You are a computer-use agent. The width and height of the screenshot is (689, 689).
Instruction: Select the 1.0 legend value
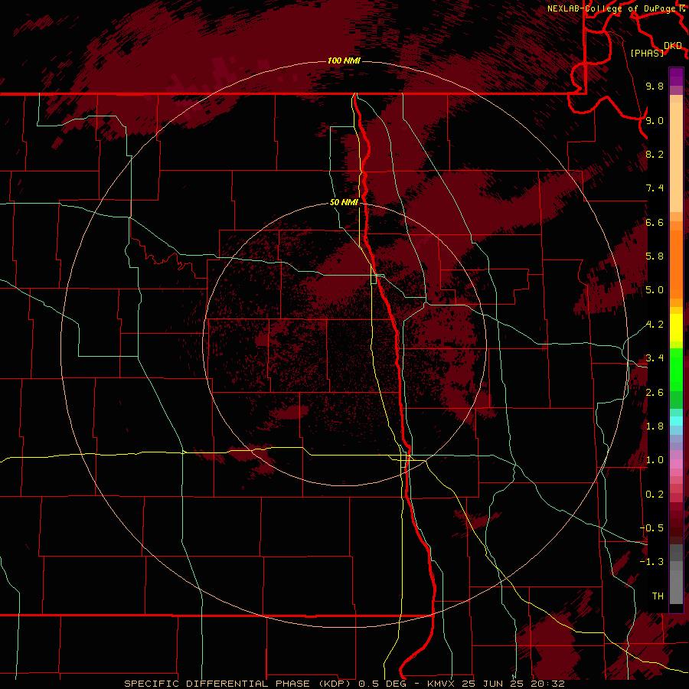[x=655, y=460]
